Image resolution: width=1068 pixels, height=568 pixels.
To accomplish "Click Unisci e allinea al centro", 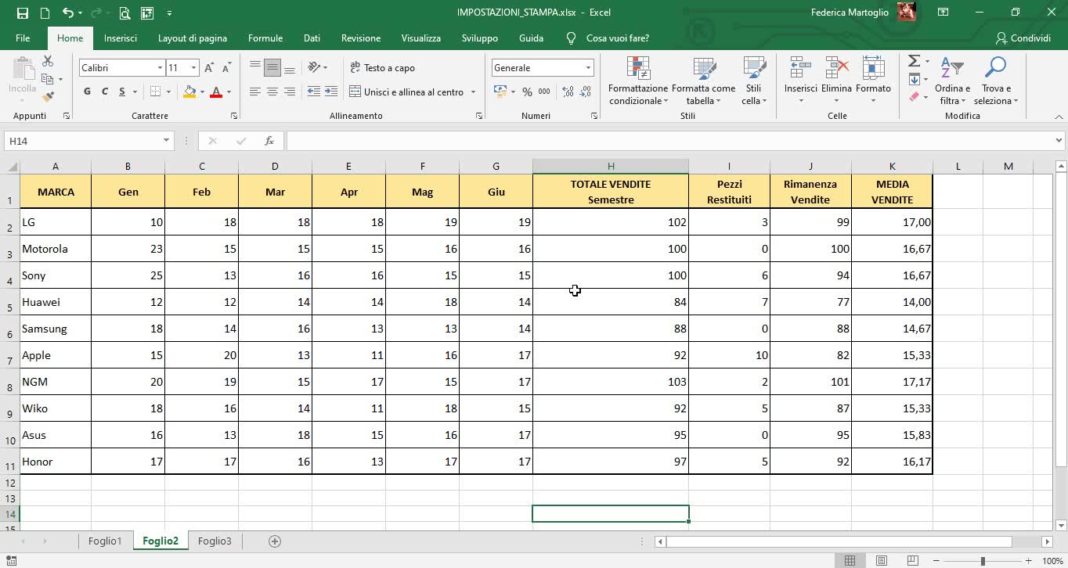I will pyautogui.click(x=406, y=92).
